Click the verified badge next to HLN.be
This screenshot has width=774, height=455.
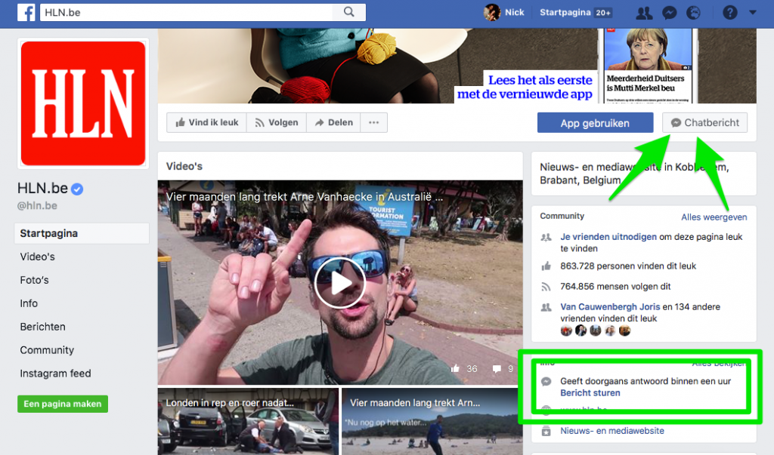(77, 189)
